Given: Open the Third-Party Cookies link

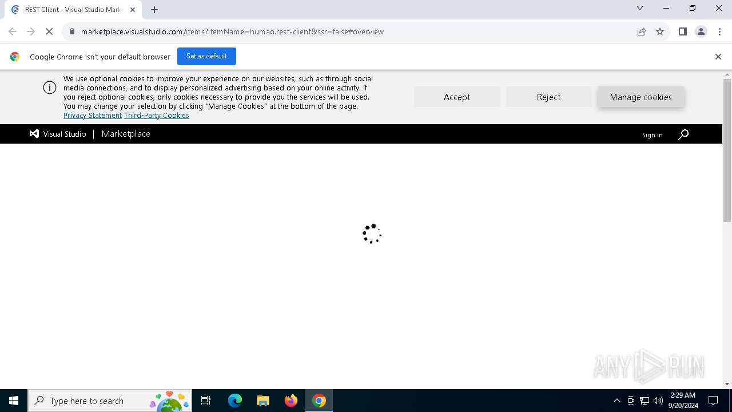Looking at the screenshot, I should tap(157, 116).
